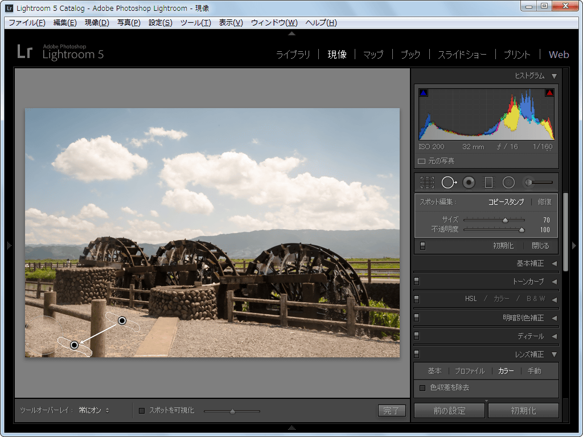Image resolution: width=583 pixels, height=437 pixels.
Task: Switch to the プリント module
Action: pyautogui.click(x=517, y=55)
